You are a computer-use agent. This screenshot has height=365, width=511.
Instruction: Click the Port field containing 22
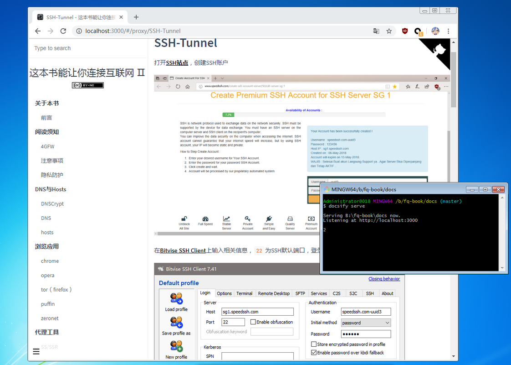(233, 322)
